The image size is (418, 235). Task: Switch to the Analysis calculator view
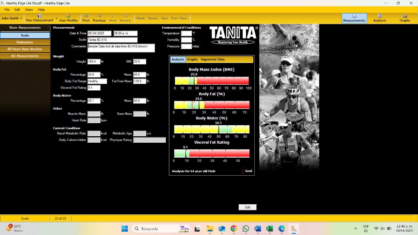click(379, 18)
